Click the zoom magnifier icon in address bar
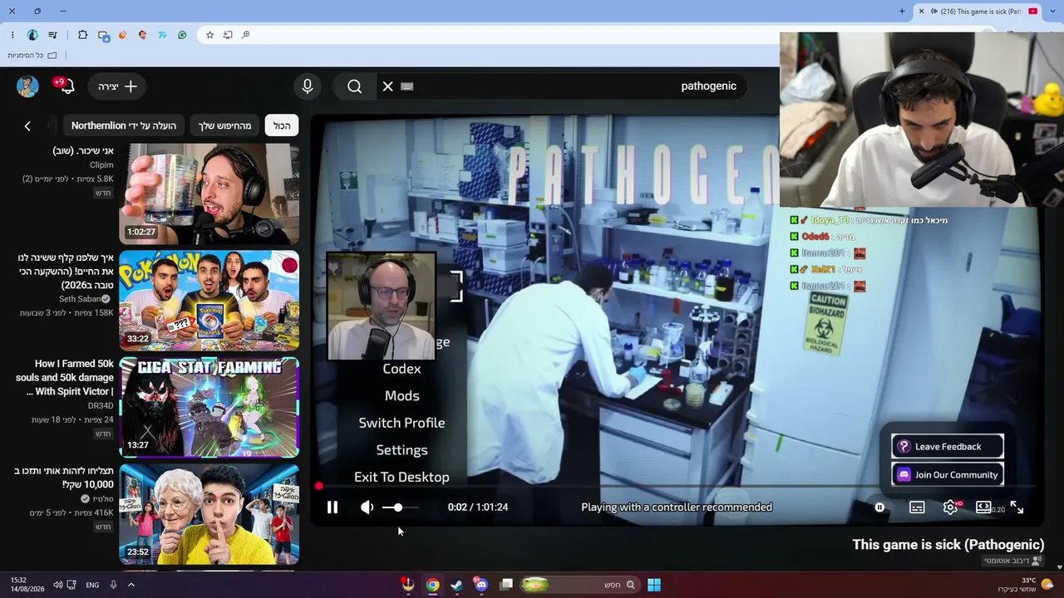The image size is (1064, 598). pyautogui.click(x=246, y=35)
